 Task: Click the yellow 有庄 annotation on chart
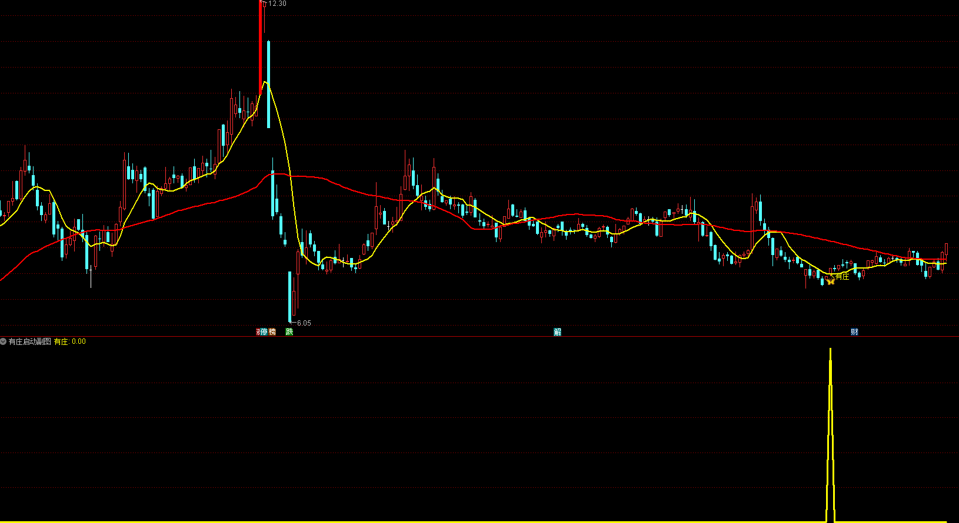[x=843, y=277]
